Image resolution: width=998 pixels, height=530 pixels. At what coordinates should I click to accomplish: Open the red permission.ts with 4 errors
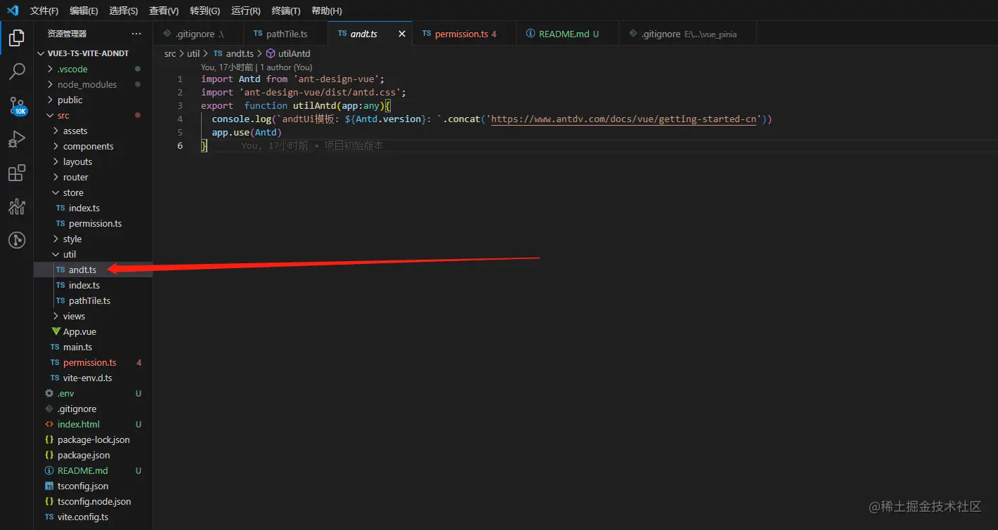click(90, 362)
